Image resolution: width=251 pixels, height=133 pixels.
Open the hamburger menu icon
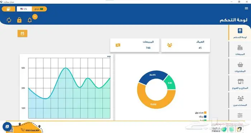(x=246, y=8)
